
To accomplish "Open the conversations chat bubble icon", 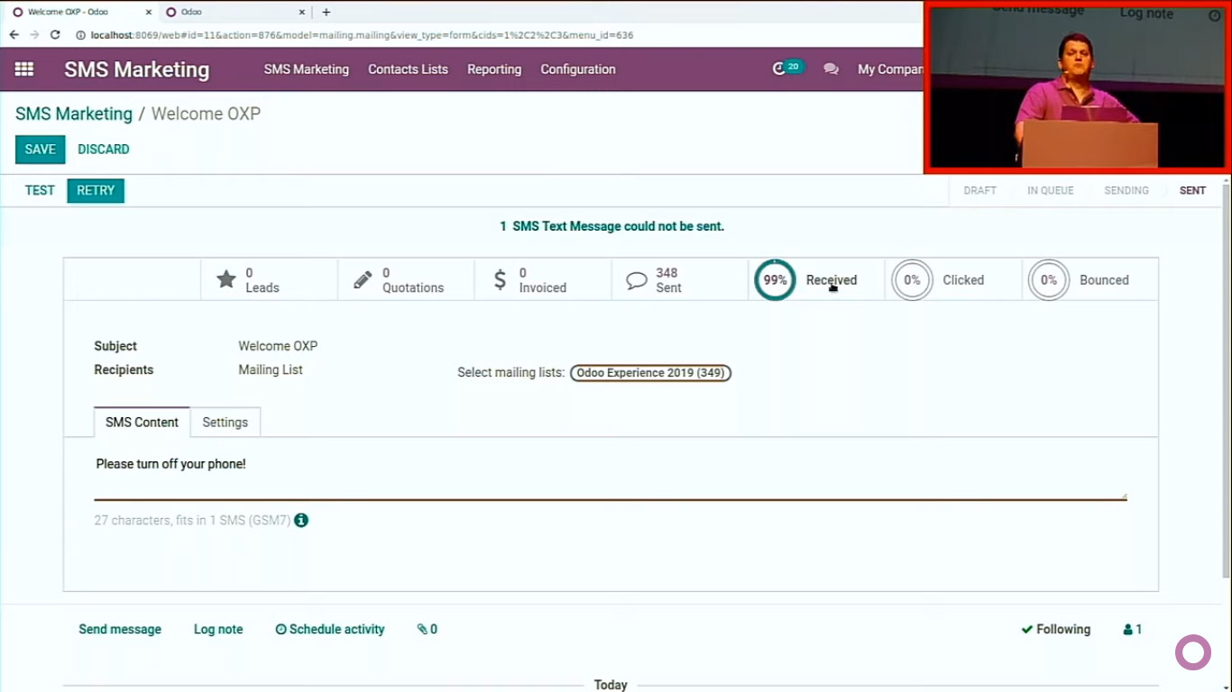I will point(831,69).
